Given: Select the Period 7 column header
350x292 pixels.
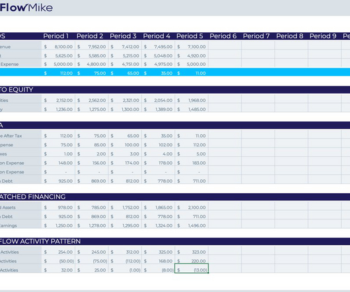Looking at the screenshot, I should [x=256, y=36].
